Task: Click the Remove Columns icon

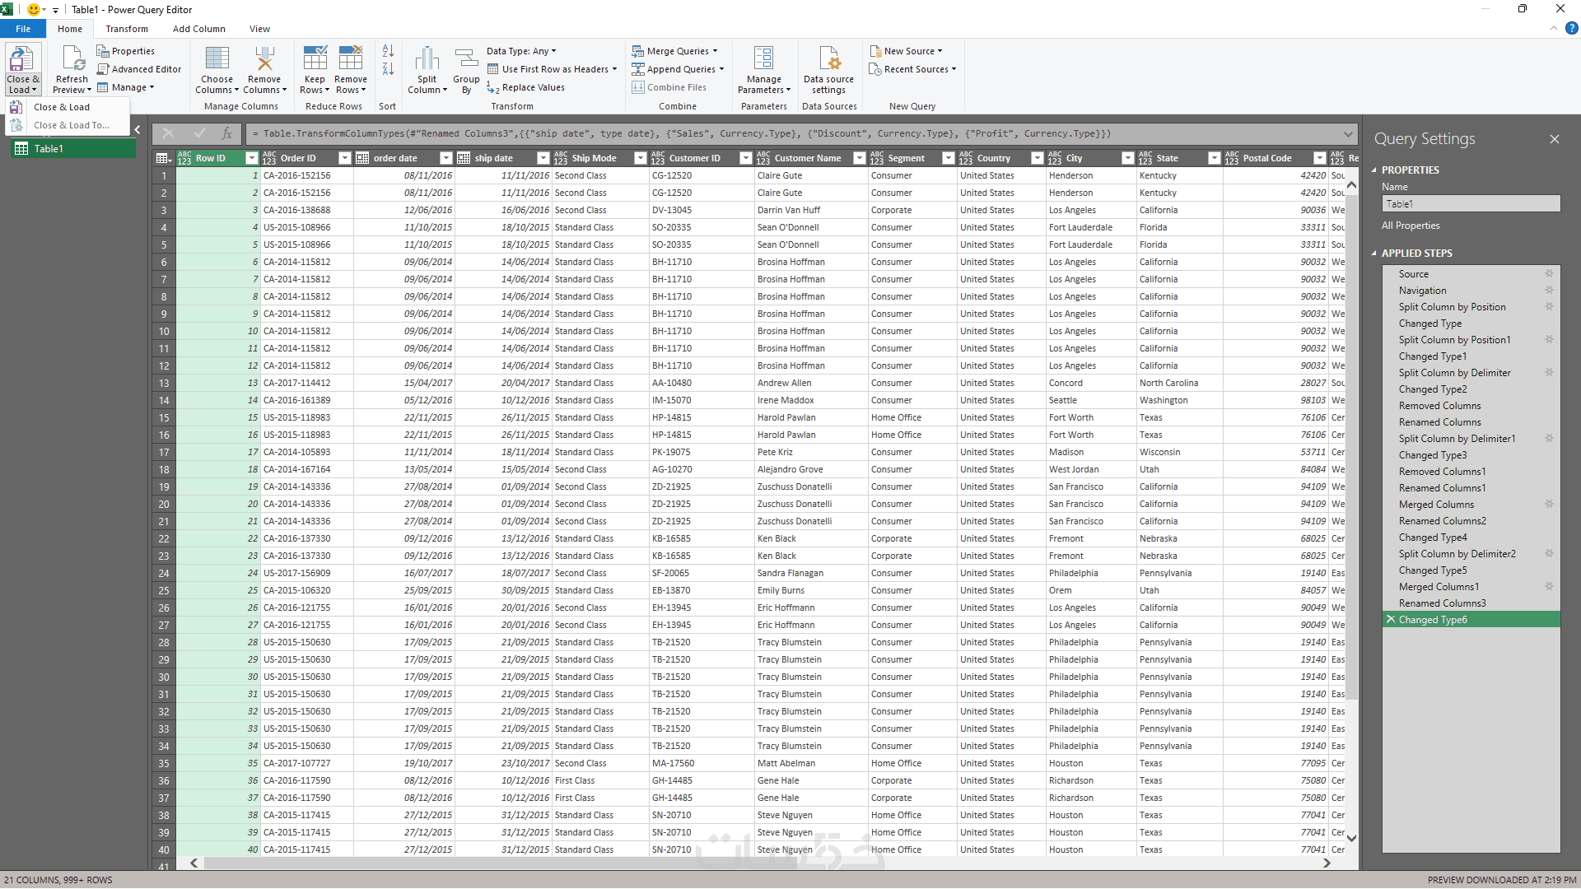Action: (264, 59)
